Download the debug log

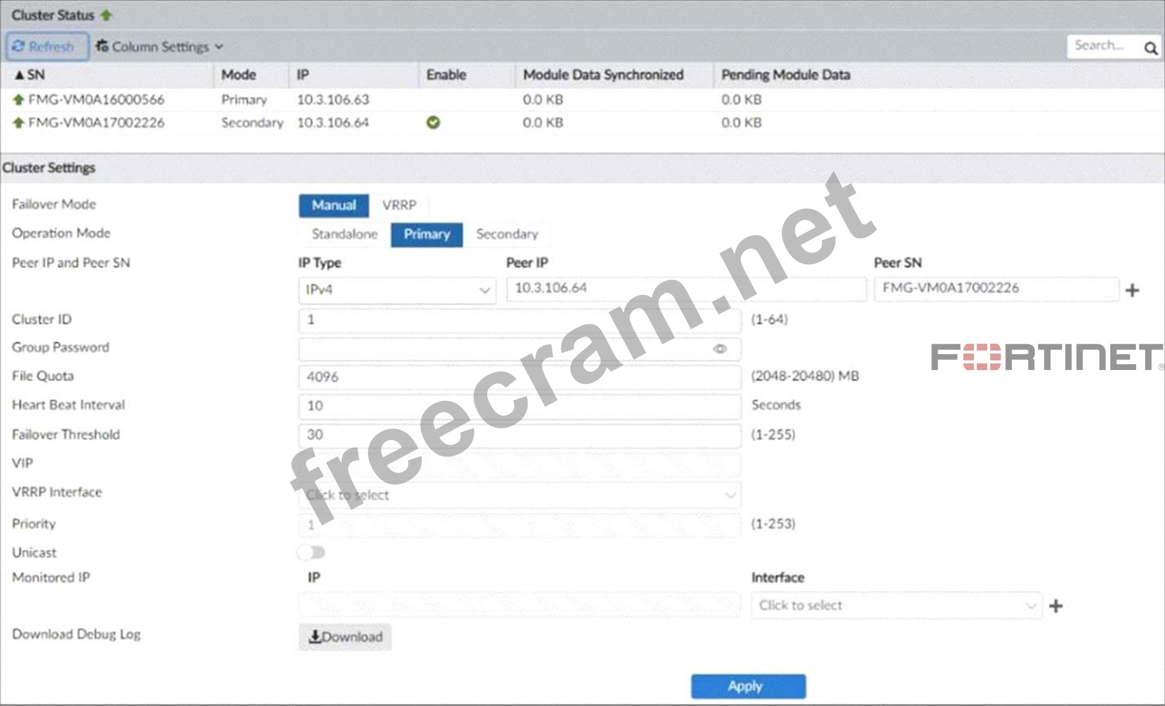point(345,637)
